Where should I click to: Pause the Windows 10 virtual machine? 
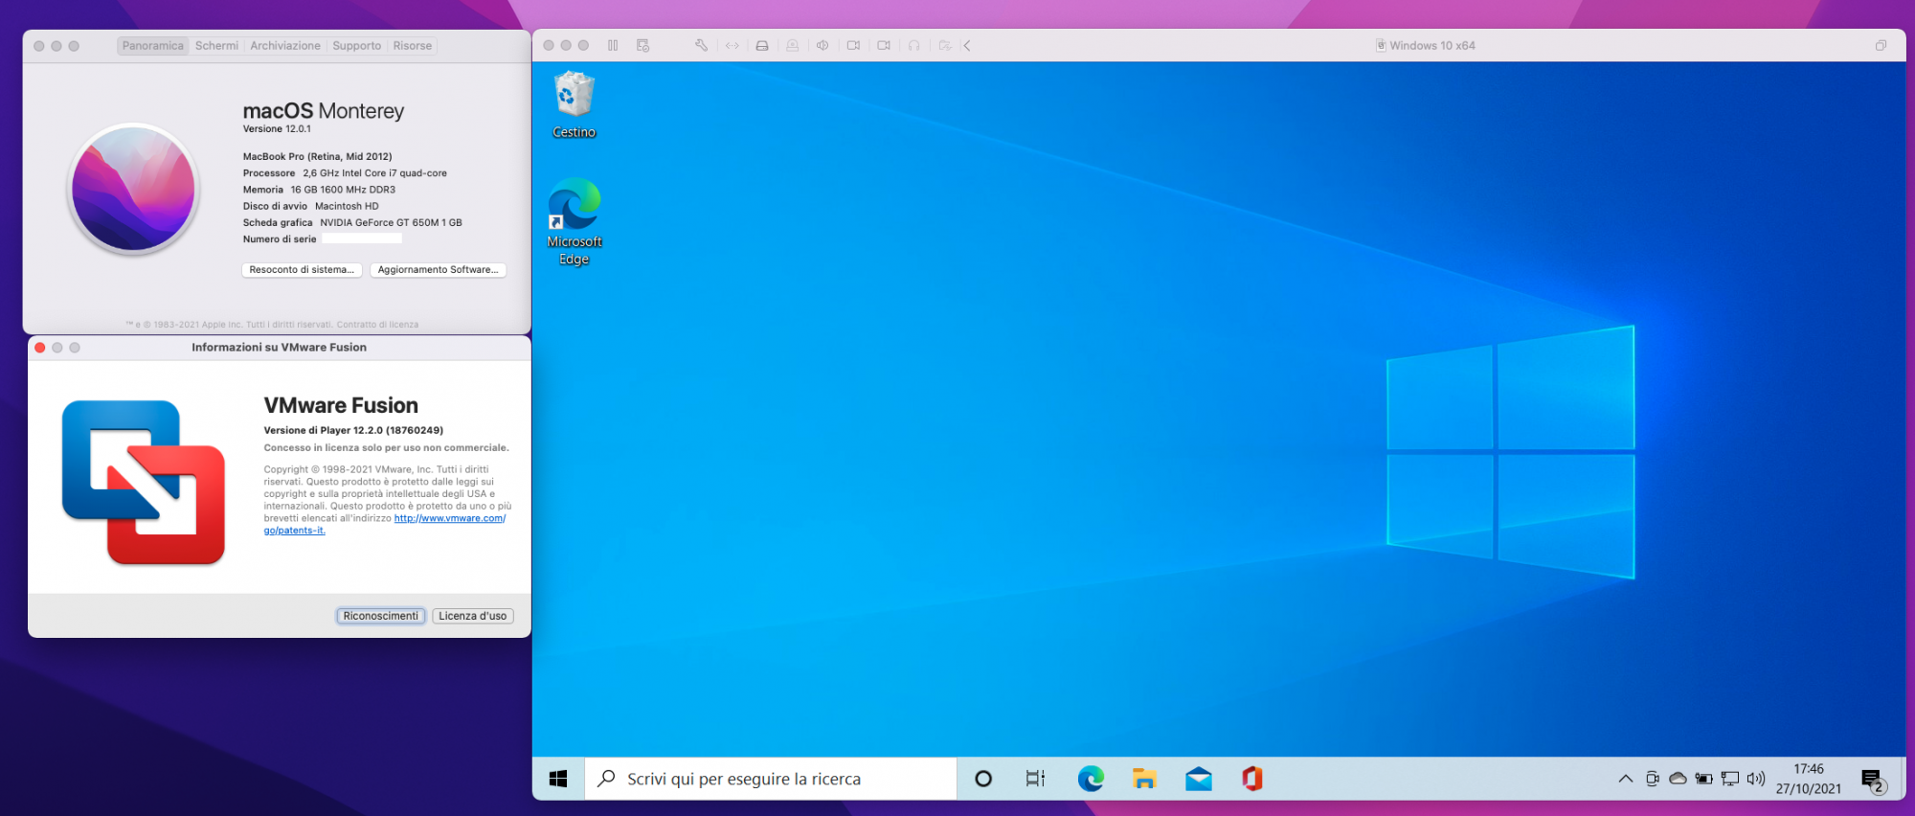coord(613,46)
